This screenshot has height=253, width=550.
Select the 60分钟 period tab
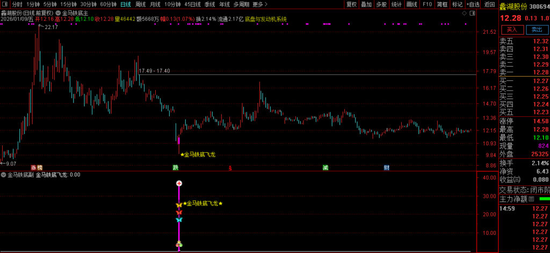click(x=108, y=4)
